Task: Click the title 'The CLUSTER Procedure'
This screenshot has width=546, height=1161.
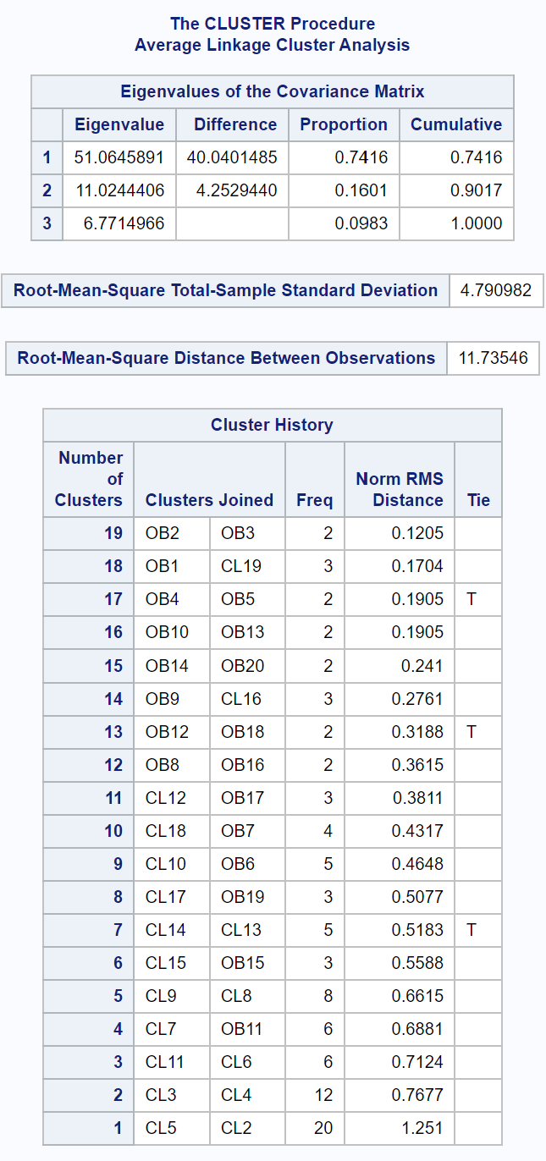Action: tap(273, 24)
